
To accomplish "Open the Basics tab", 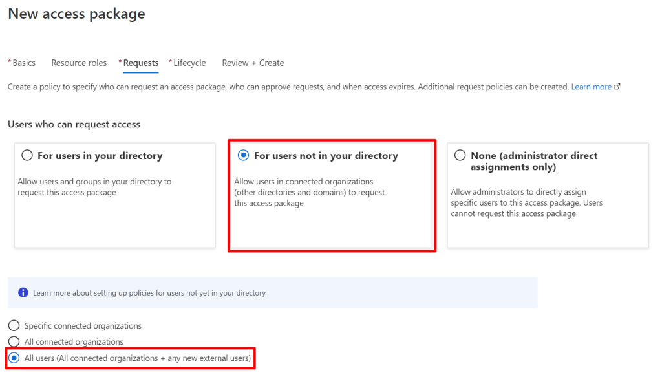I will click(24, 63).
